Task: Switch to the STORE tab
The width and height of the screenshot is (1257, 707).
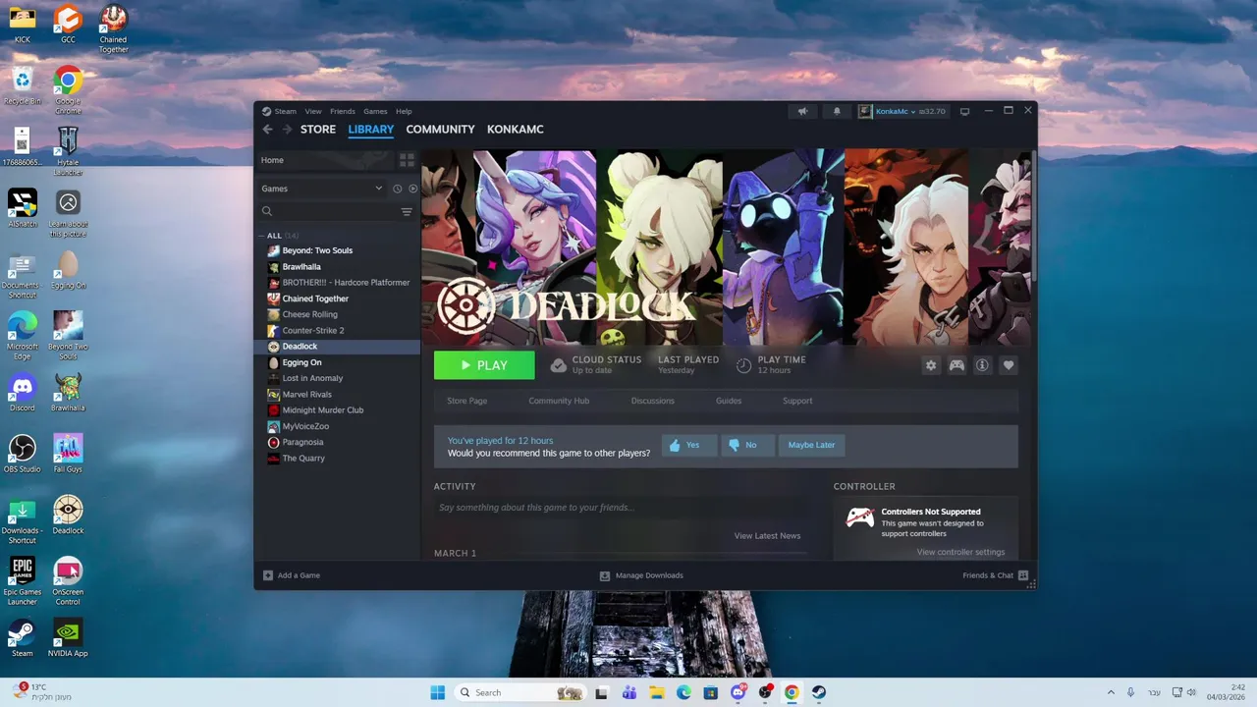Action: pyautogui.click(x=318, y=130)
